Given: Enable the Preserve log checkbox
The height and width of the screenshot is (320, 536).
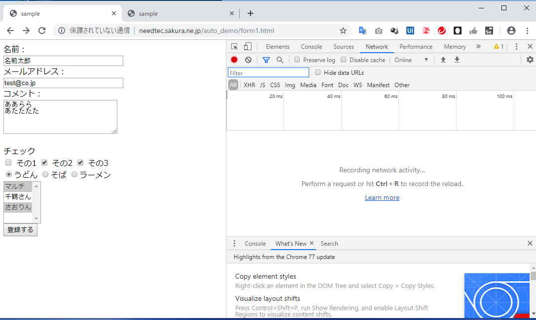Looking at the screenshot, I should [x=297, y=60].
